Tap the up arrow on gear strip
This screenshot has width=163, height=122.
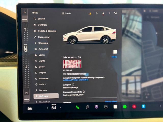tap(25, 29)
